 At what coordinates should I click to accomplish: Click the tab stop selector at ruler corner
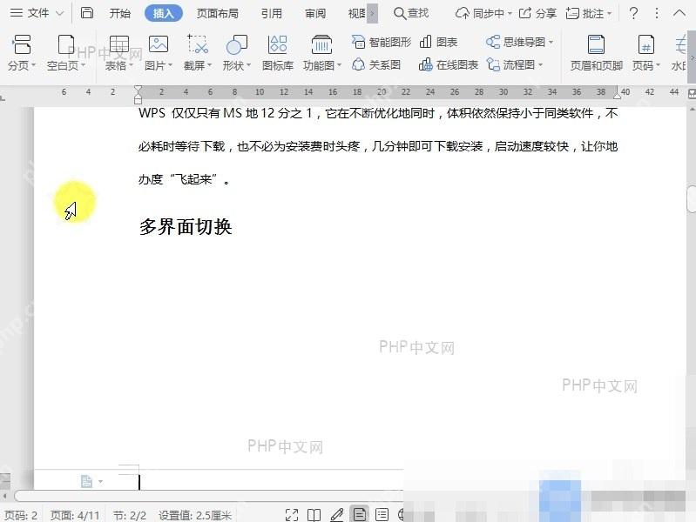pyautogui.click(x=3, y=97)
